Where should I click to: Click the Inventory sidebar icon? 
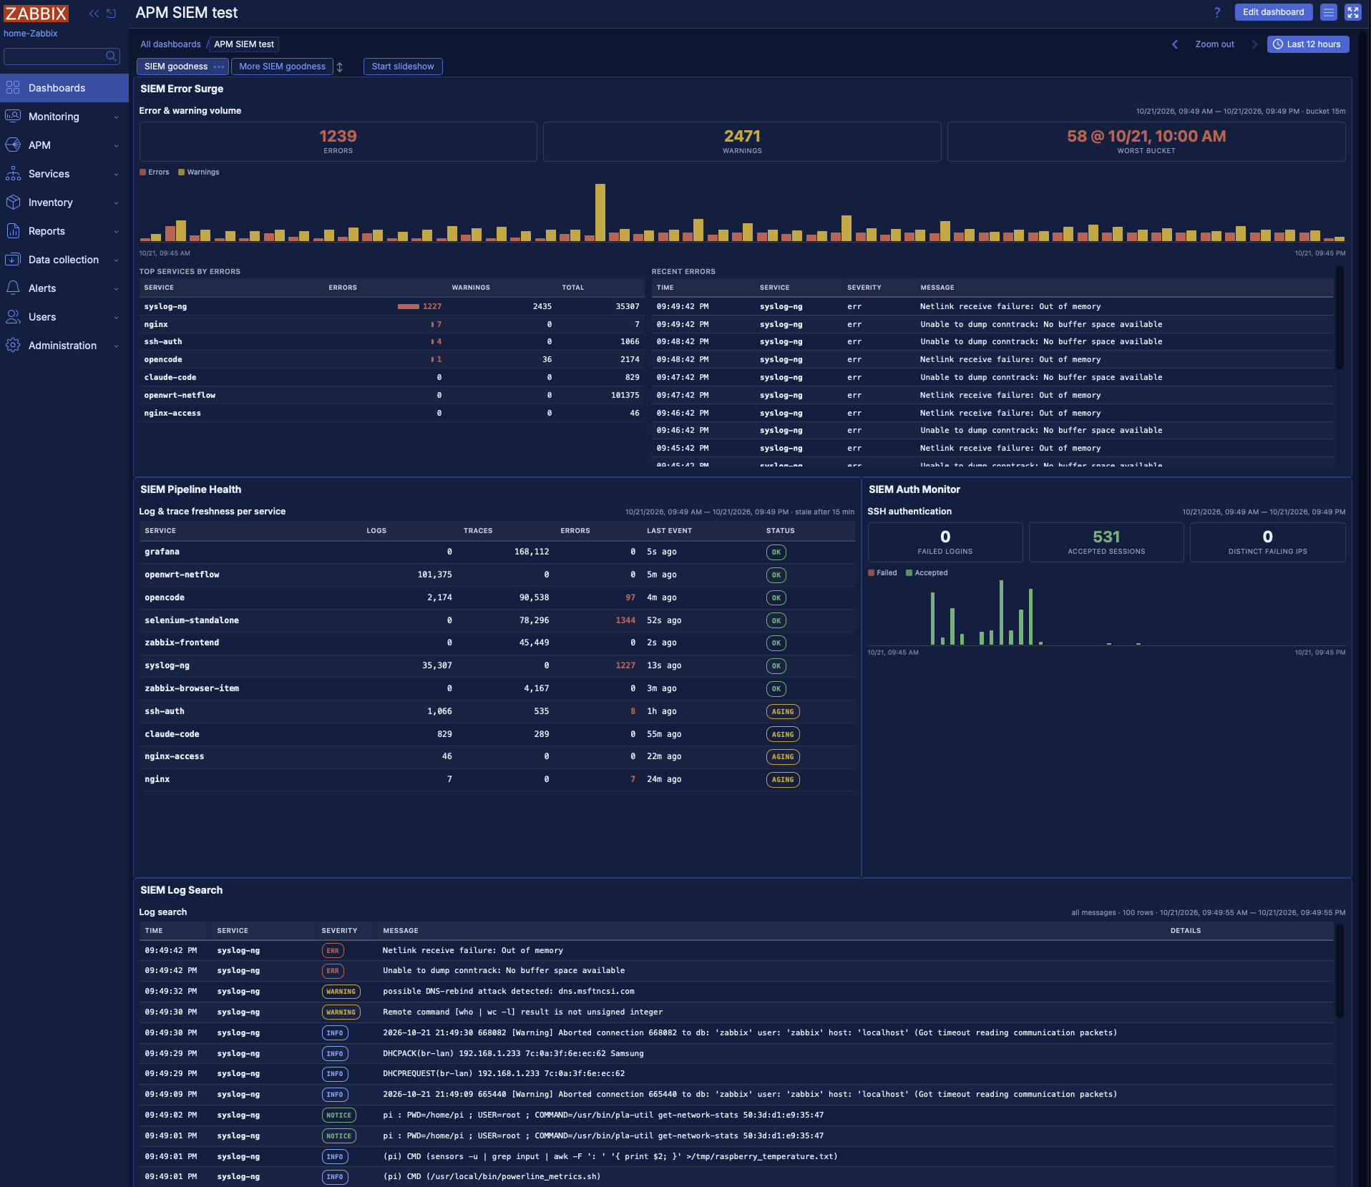click(13, 202)
